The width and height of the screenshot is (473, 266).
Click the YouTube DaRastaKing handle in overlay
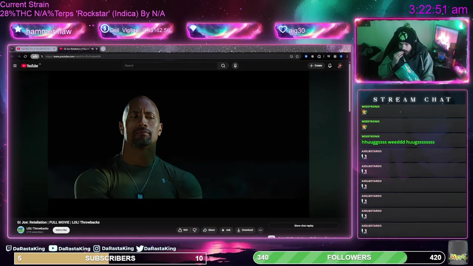coord(69,249)
